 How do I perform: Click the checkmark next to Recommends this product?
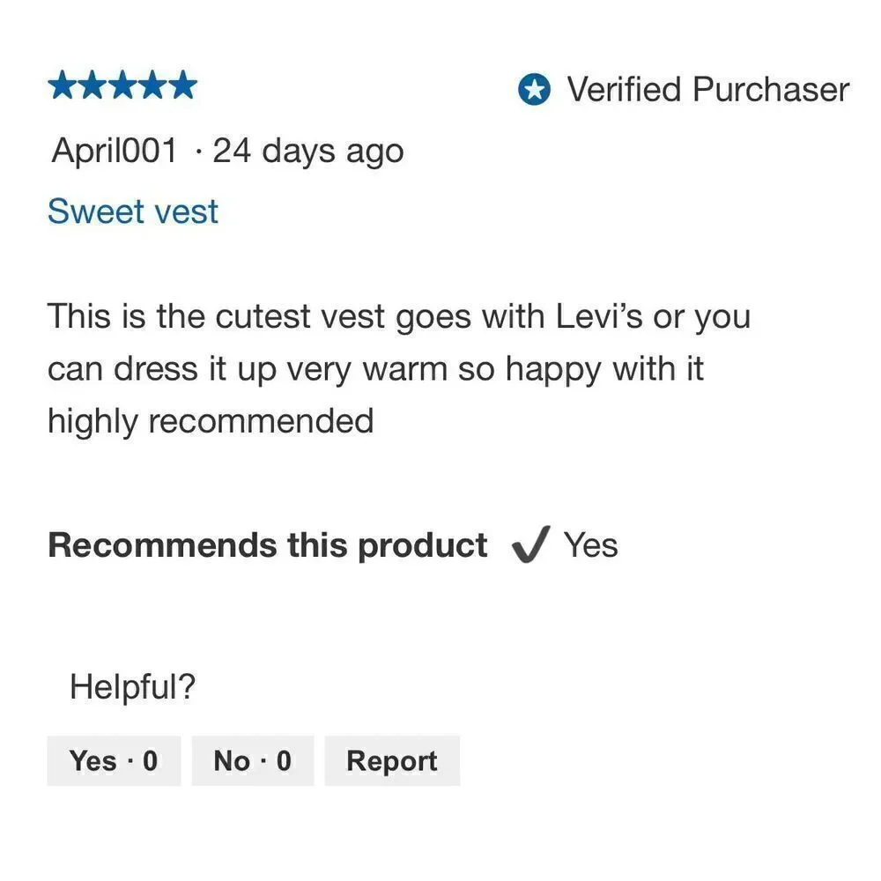tap(530, 544)
